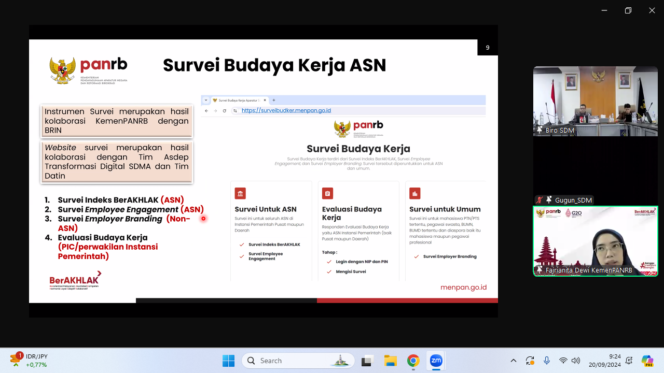Click the muted microphone icon beside Gugun_SDM
The width and height of the screenshot is (664, 373).
click(x=540, y=200)
